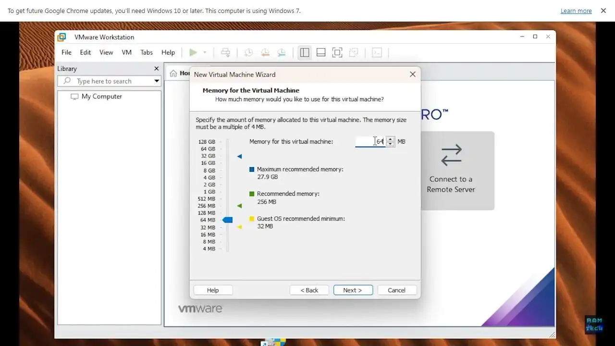
Task: Click the console view icon
Action: click(377, 52)
